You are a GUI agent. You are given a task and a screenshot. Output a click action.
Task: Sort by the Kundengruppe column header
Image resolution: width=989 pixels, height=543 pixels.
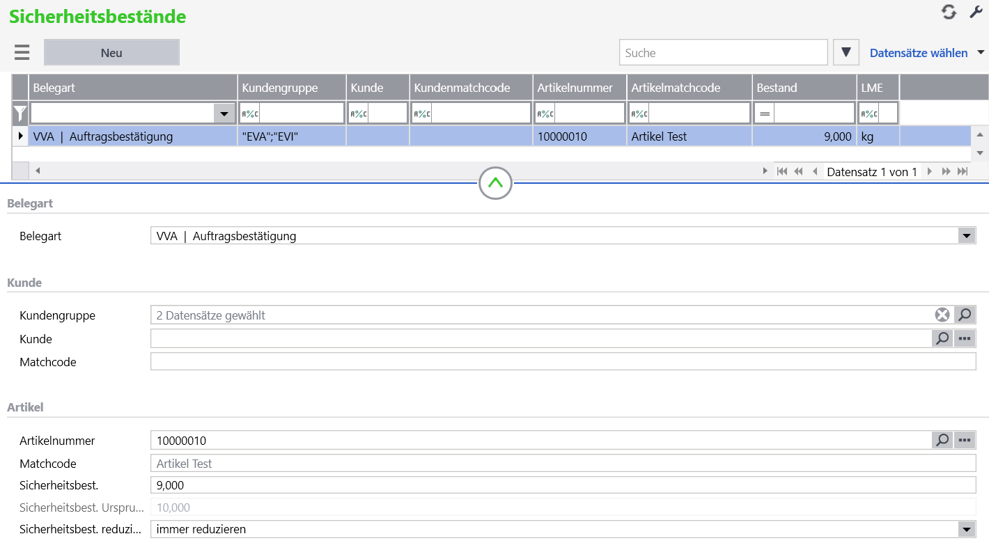[292, 88]
